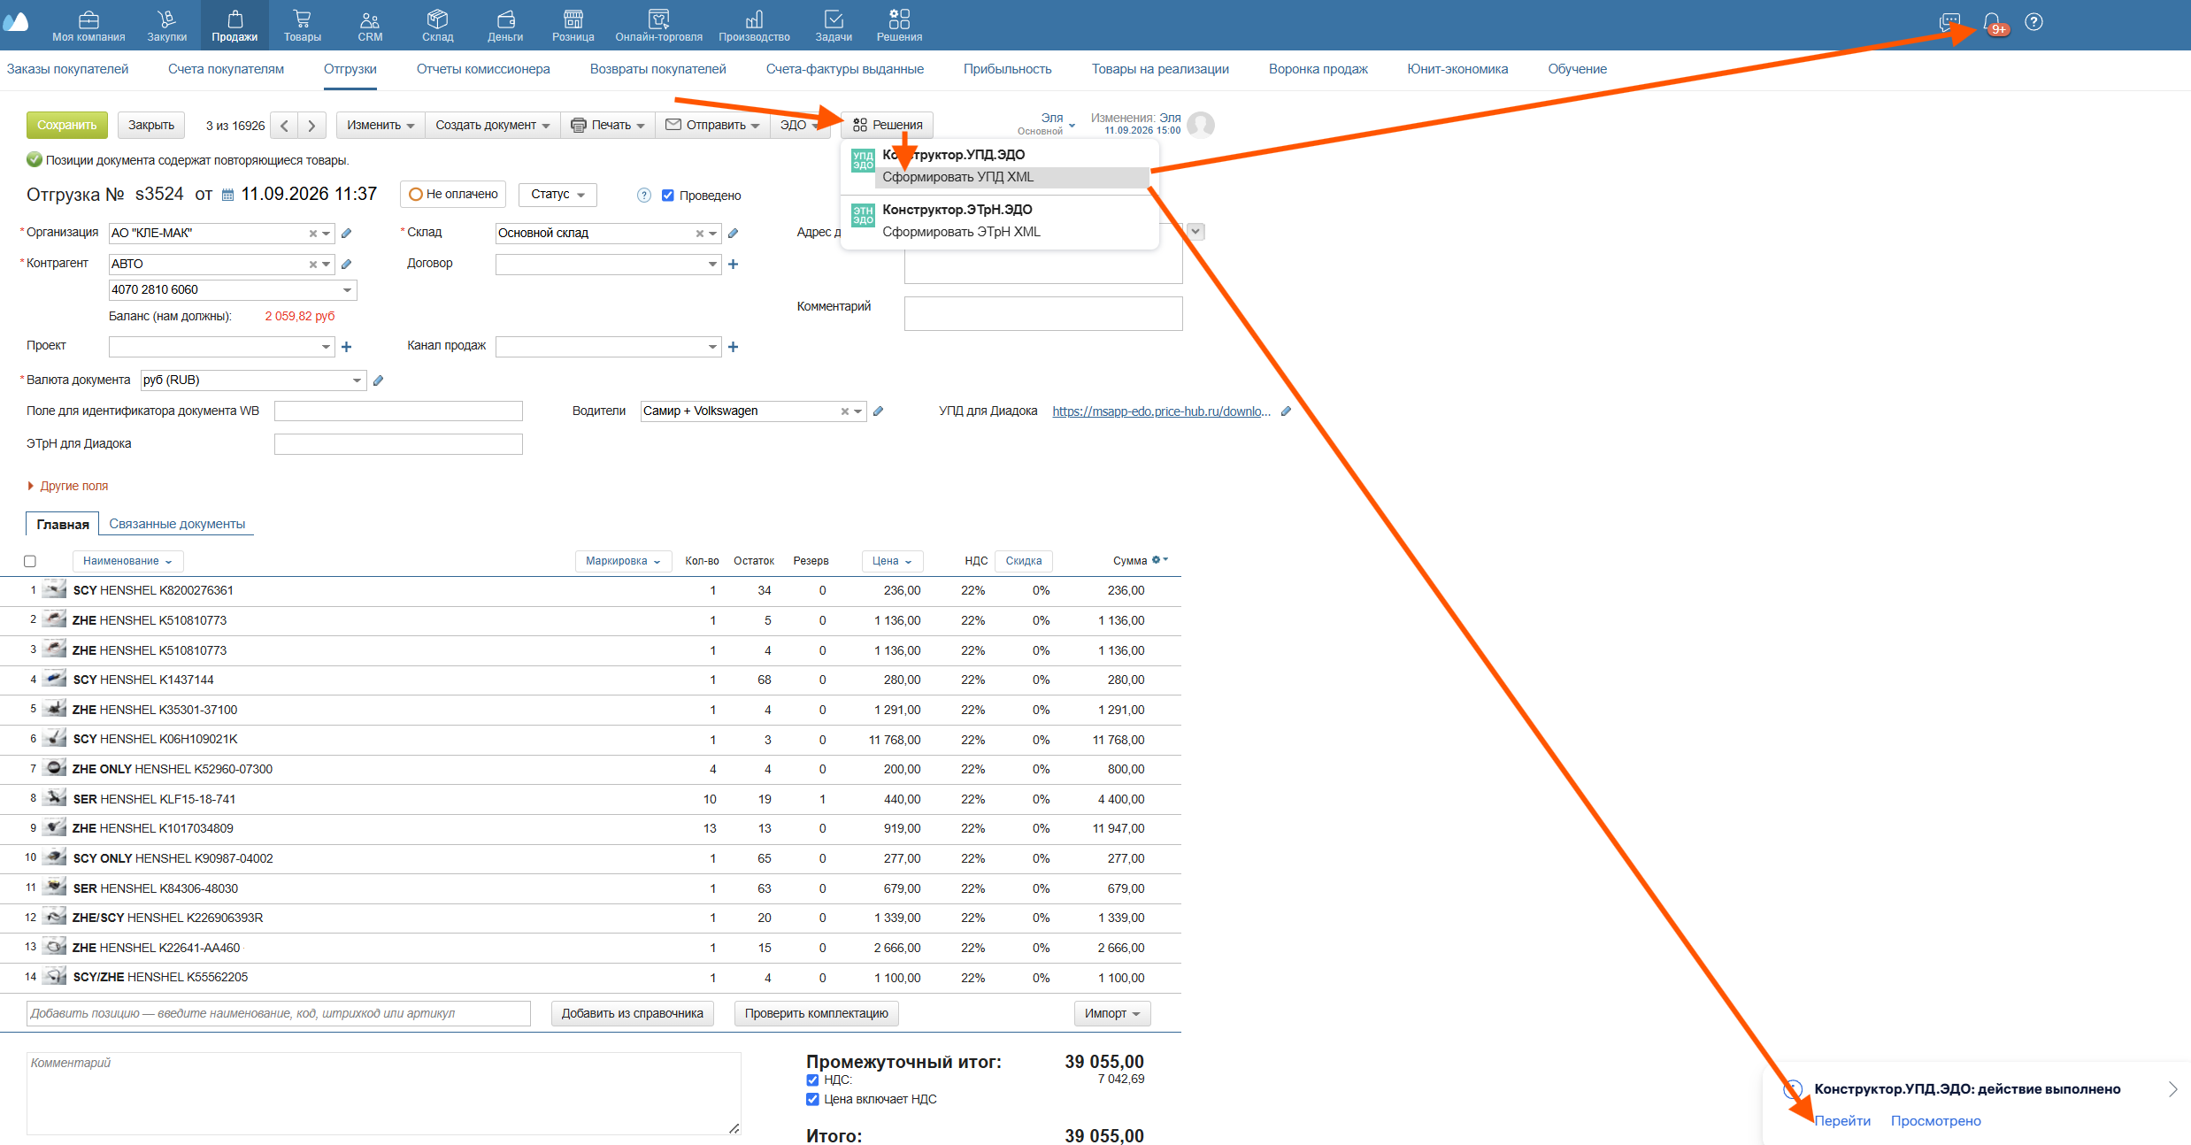Open the Создать документ dropdown

(492, 126)
